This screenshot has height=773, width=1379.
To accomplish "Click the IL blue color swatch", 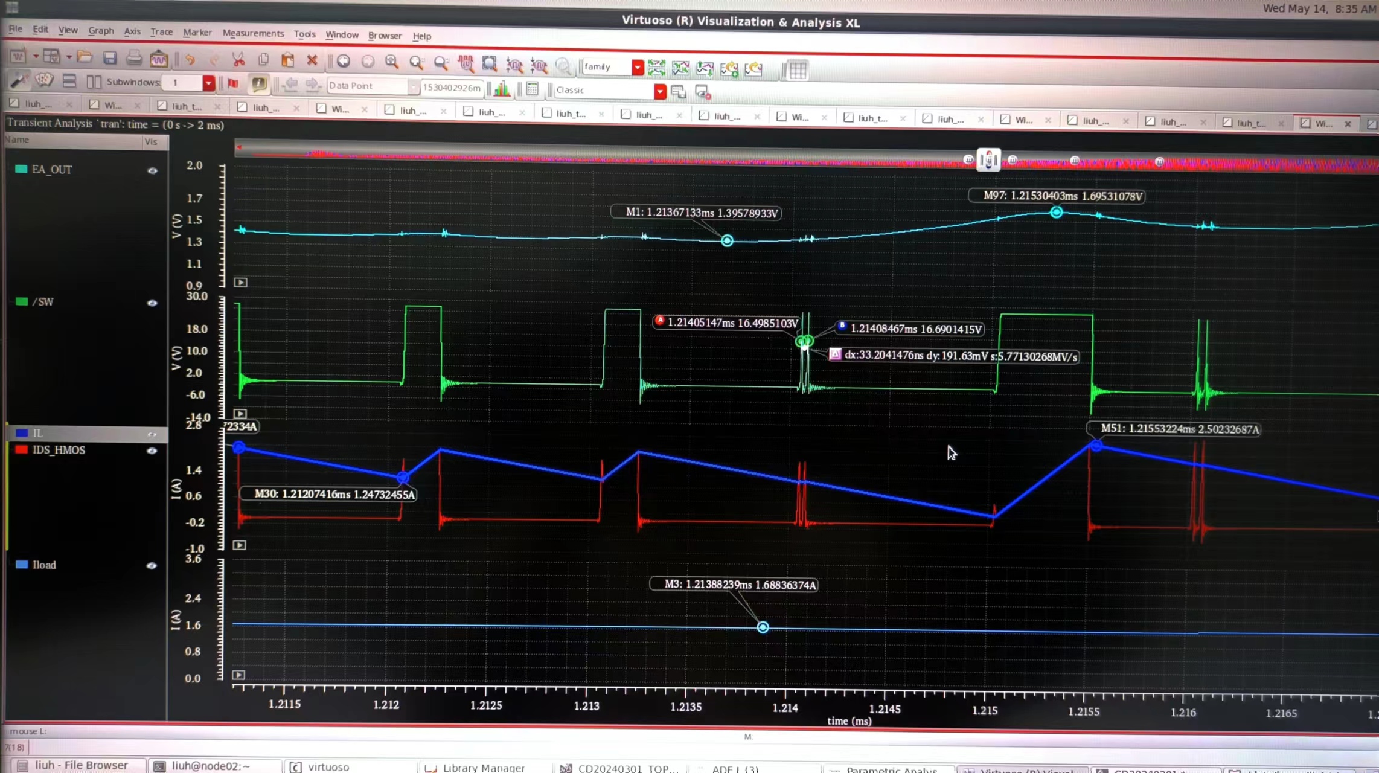I will 22,433.
